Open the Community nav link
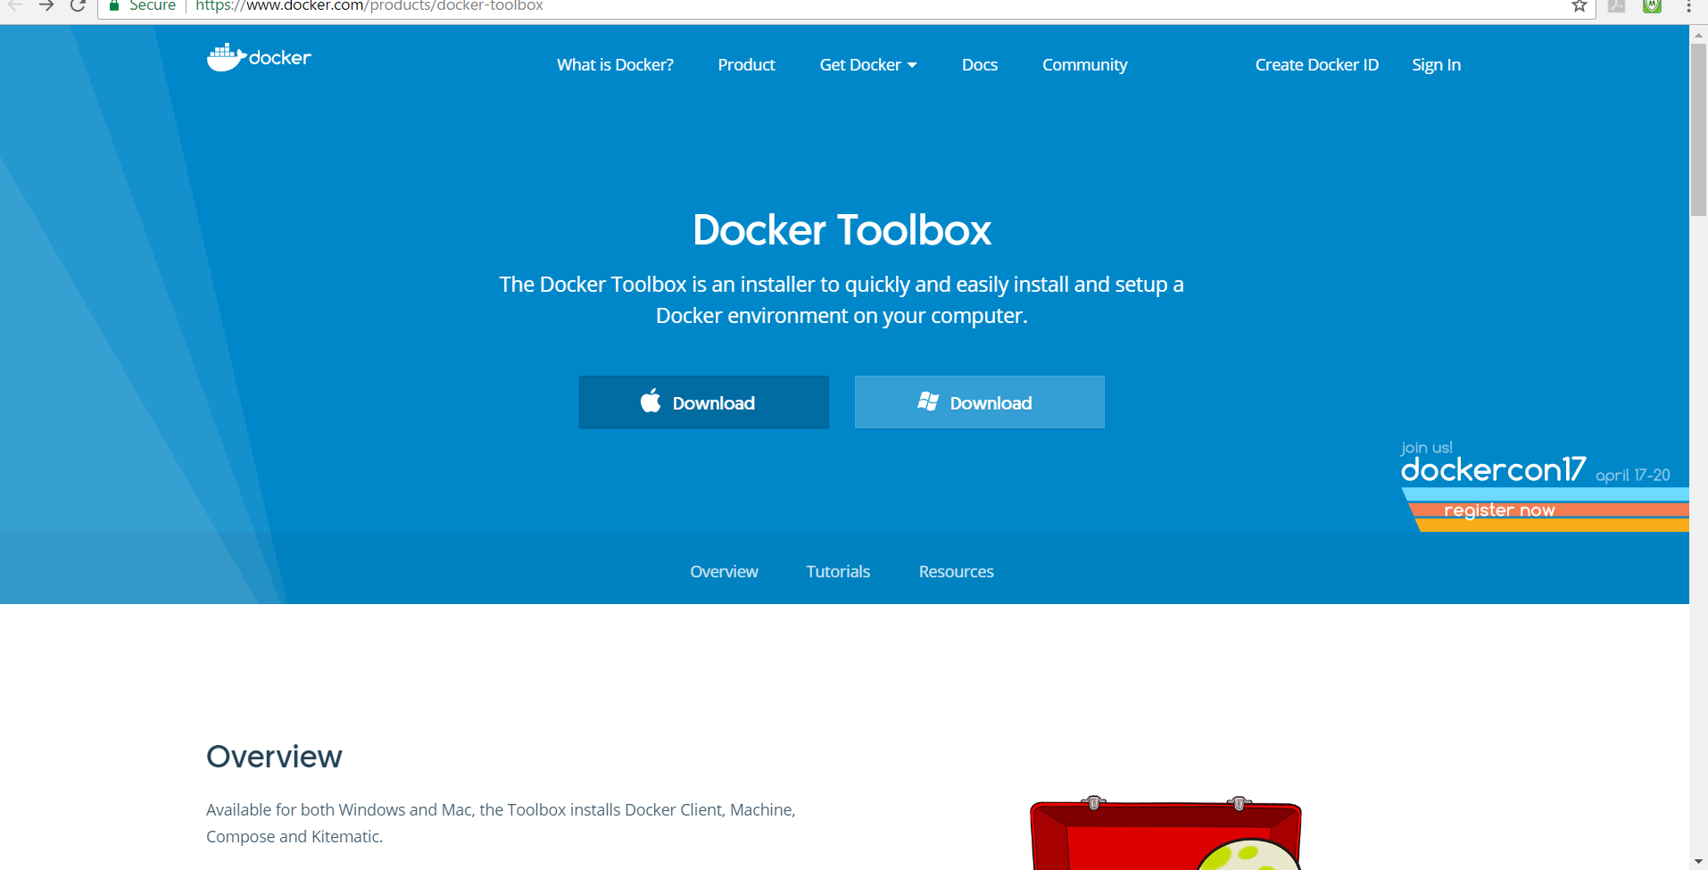 click(x=1084, y=65)
